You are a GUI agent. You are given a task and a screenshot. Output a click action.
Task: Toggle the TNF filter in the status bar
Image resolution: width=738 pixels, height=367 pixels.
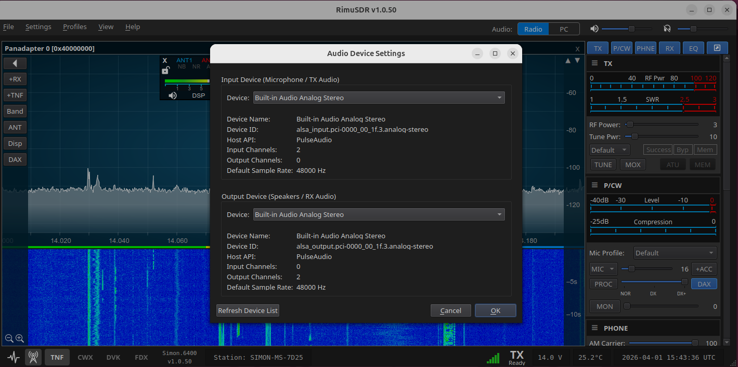[x=57, y=357]
